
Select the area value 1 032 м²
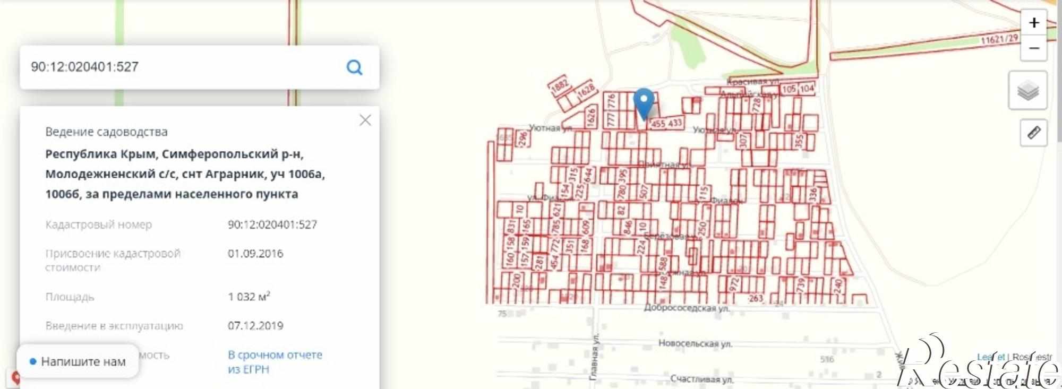tap(249, 296)
